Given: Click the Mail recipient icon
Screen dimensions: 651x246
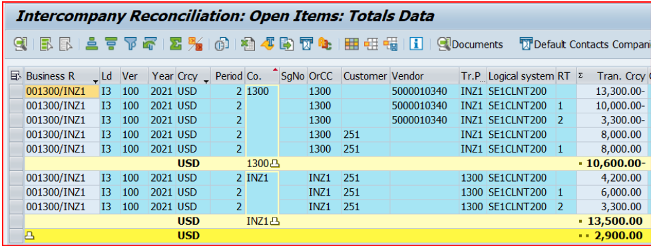Looking at the screenshot, I should click(306, 44).
